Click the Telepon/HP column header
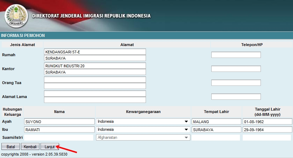 (x=252, y=45)
